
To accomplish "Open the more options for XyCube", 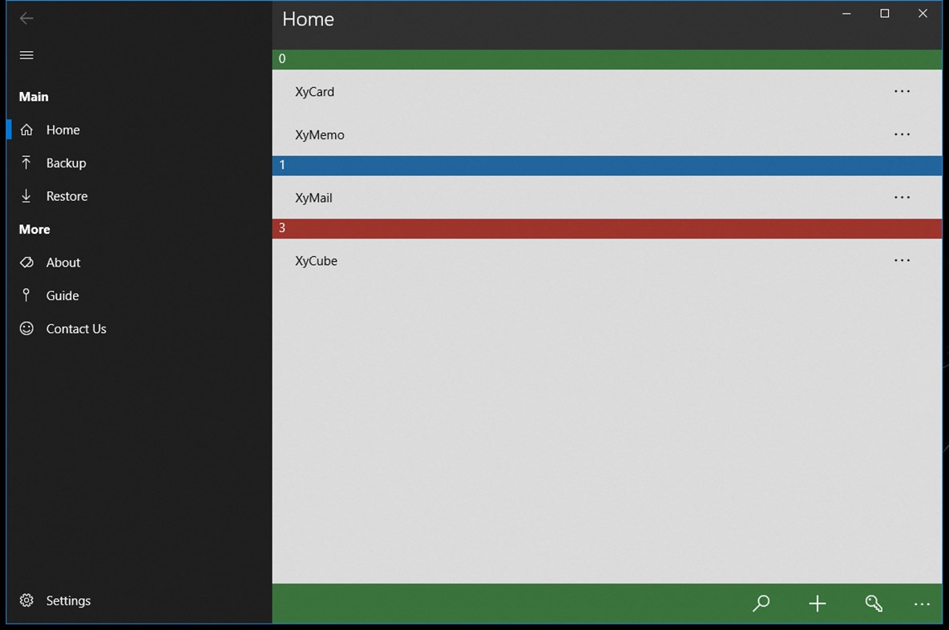I will click(902, 261).
